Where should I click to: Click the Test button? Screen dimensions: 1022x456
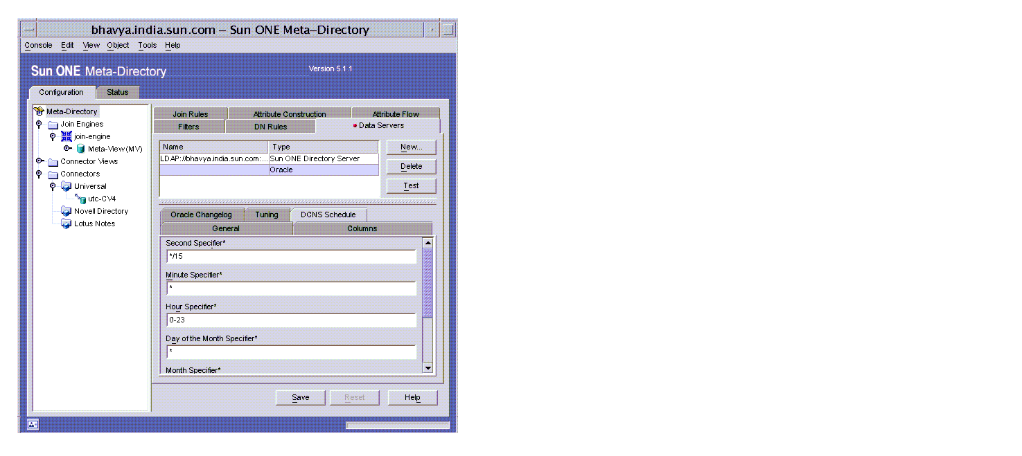(411, 186)
